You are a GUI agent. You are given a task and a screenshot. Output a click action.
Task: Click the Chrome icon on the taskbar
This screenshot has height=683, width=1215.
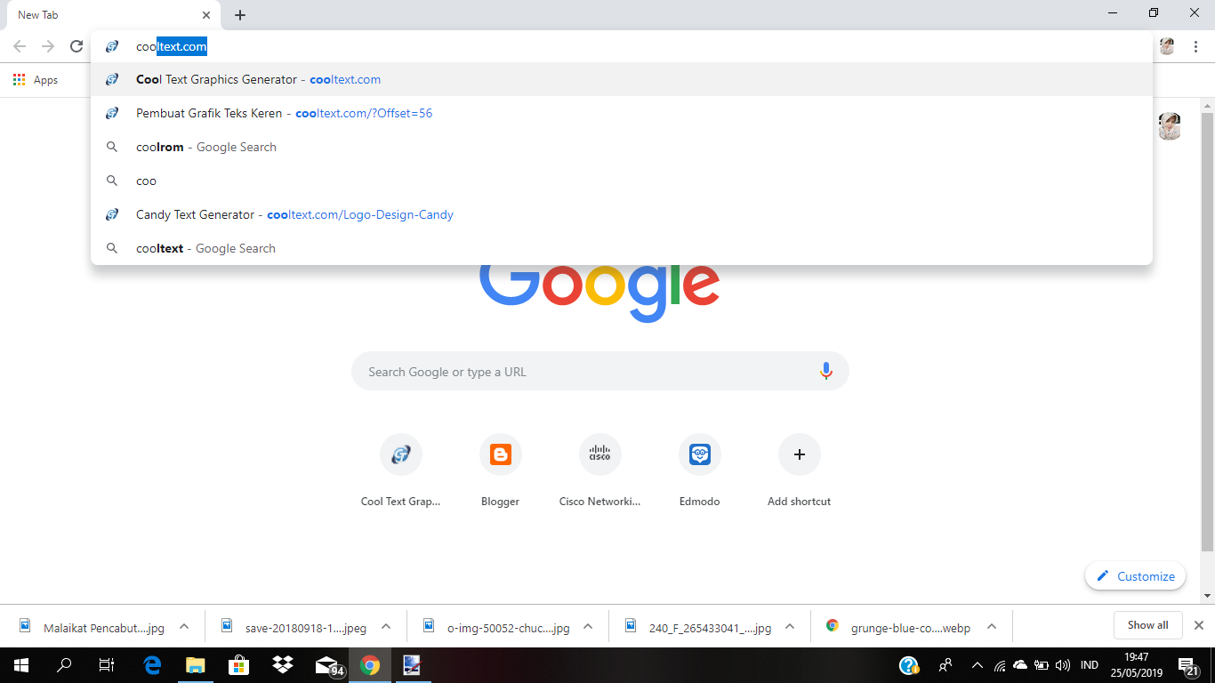tap(370, 665)
